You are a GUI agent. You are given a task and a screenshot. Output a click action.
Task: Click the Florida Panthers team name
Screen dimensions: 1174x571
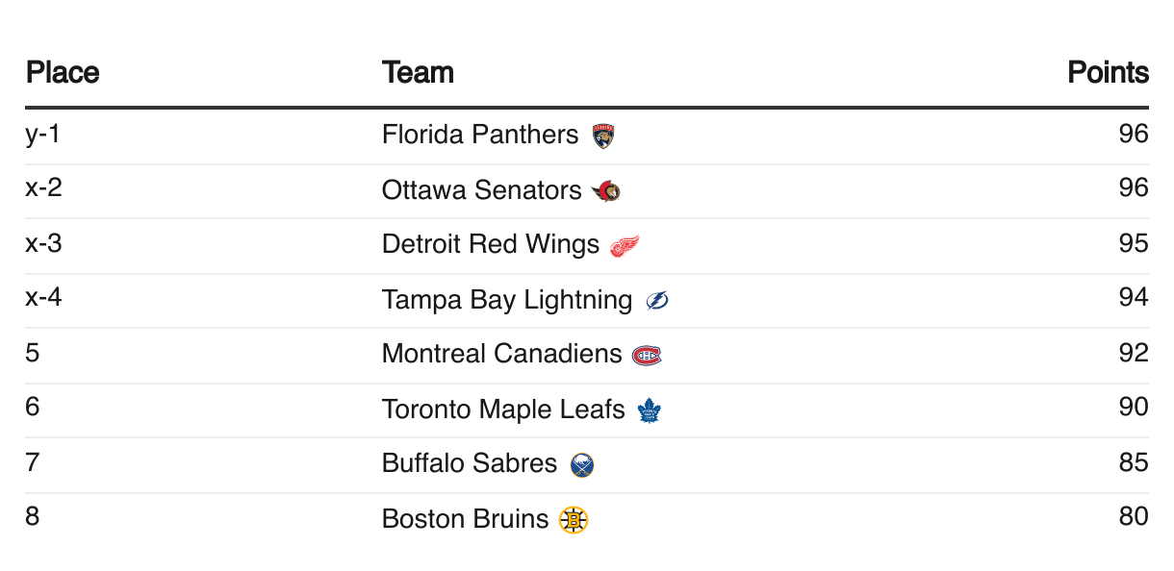coord(480,135)
